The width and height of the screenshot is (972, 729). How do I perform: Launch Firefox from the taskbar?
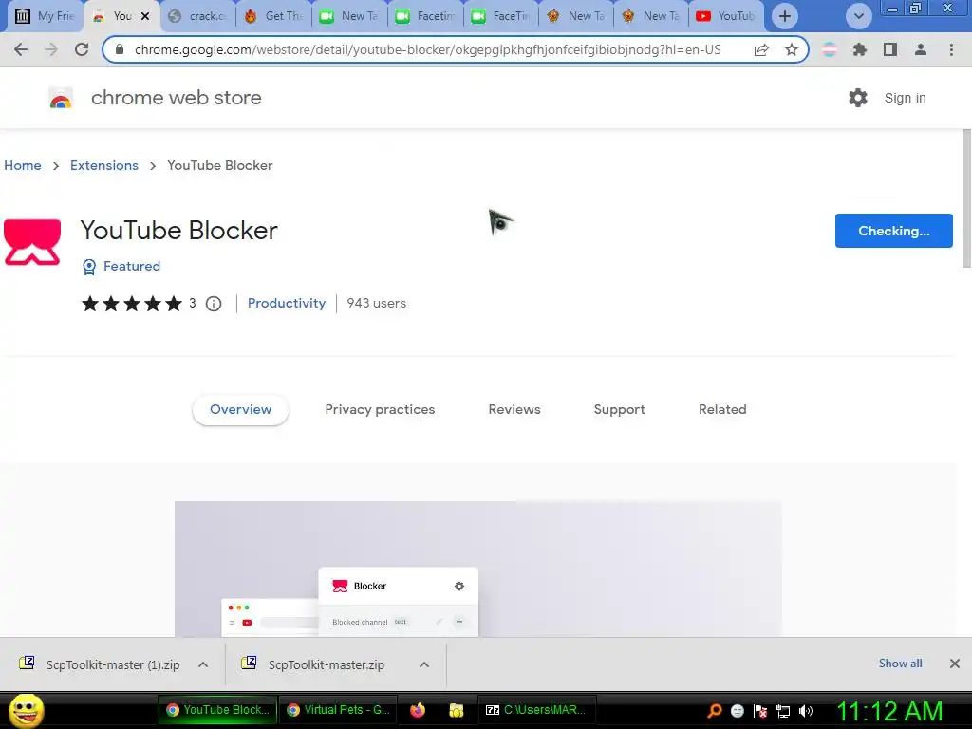(418, 710)
